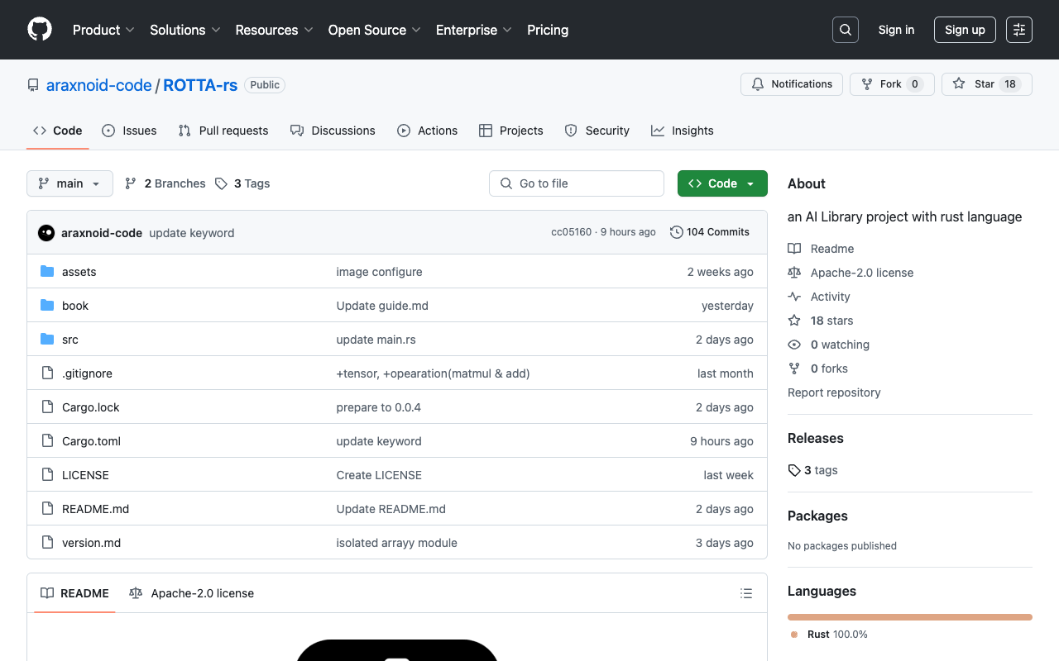Click the command palette icon top right
Image resolution: width=1059 pixels, height=661 pixels.
pos(1018,29)
